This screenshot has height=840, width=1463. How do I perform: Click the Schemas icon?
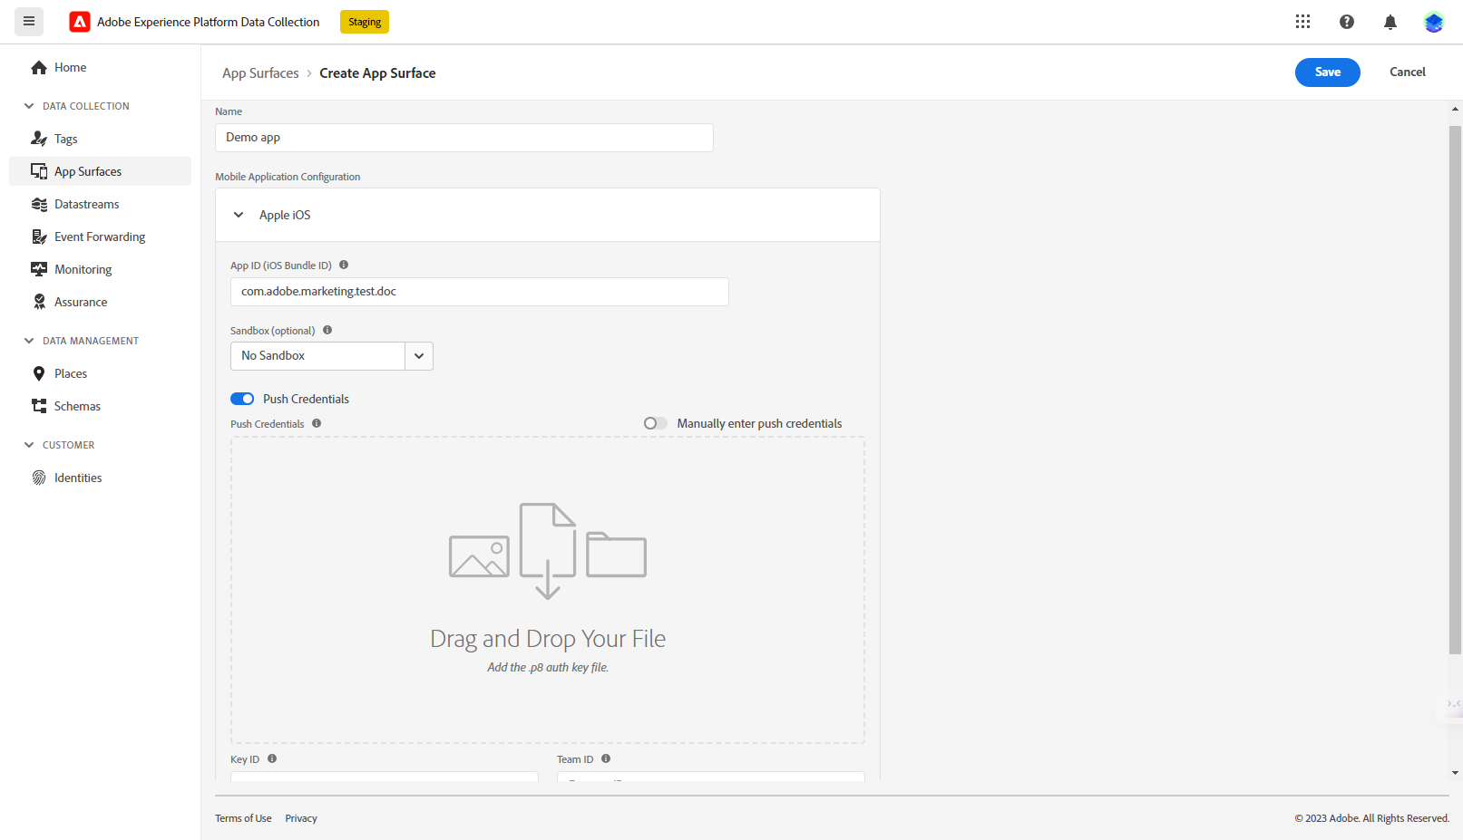click(39, 406)
